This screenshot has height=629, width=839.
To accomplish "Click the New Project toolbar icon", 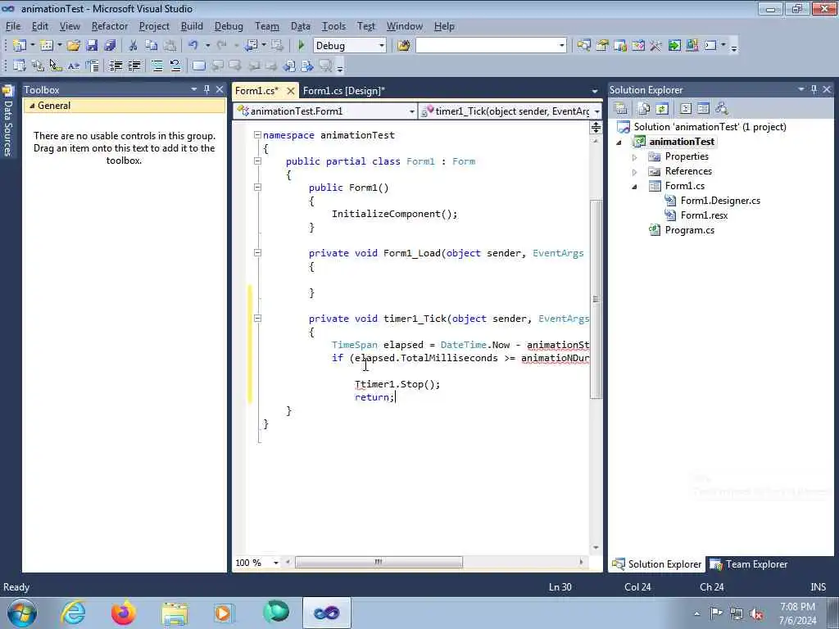I will pyautogui.click(x=20, y=46).
